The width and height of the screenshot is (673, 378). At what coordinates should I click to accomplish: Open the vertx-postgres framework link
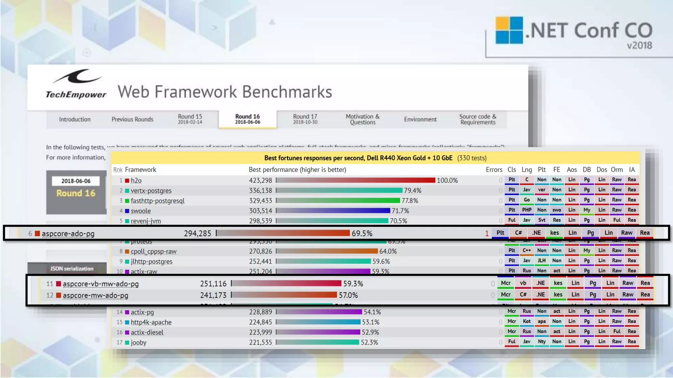tap(151, 191)
